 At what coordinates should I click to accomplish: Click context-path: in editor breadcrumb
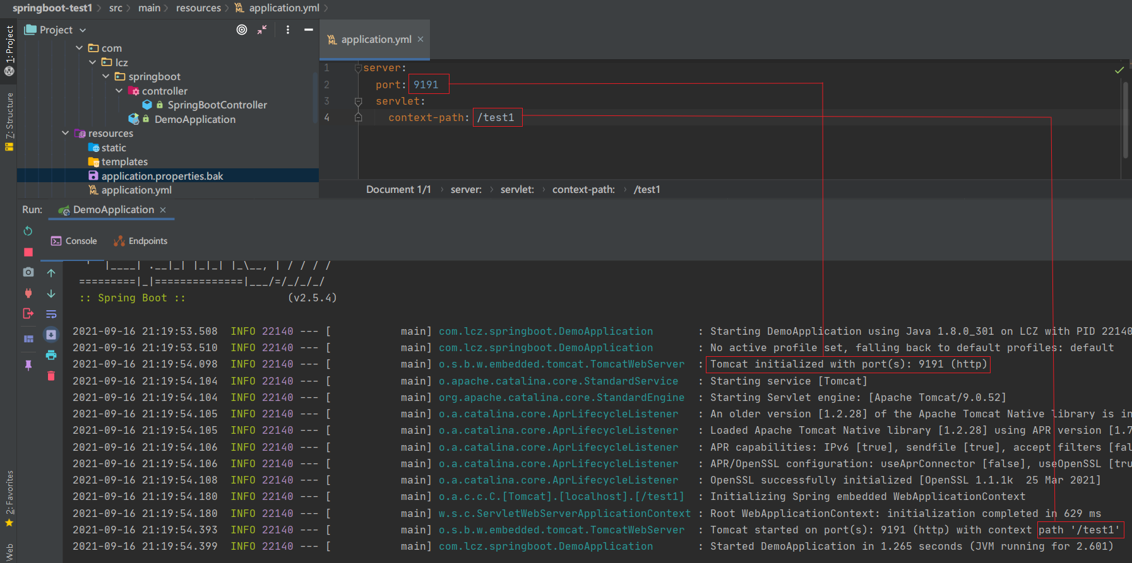click(x=583, y=190)
